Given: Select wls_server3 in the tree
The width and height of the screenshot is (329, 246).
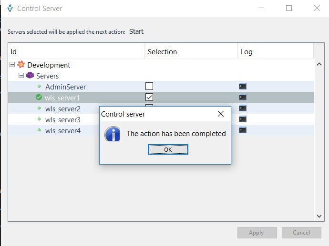Looking at the screenshot, I should [62, 119].
